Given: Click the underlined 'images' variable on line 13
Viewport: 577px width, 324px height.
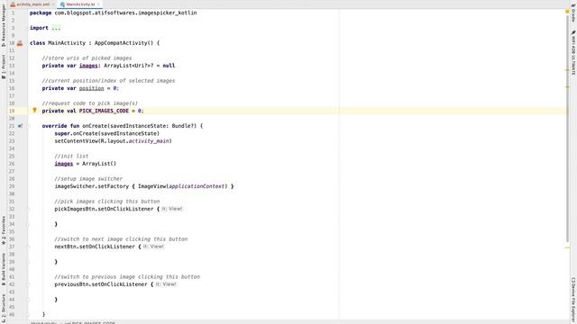Looking at the screenshot, I should pyautogui.click(x=88, y=66).
